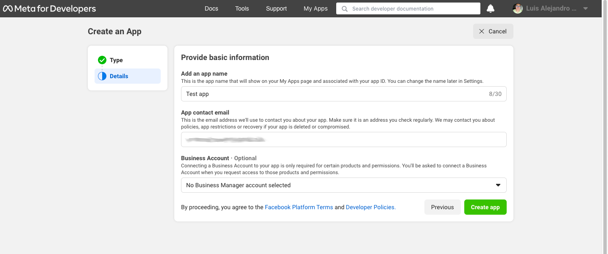Open My Apps

click(315, 8)
